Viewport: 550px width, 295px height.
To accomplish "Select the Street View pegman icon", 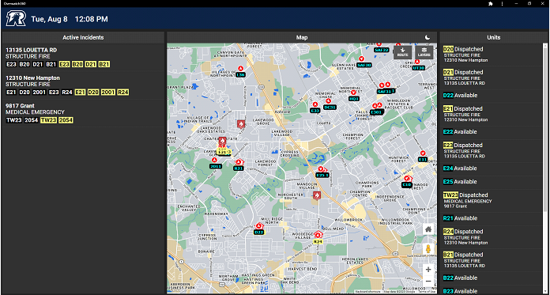I will [428, 249].
